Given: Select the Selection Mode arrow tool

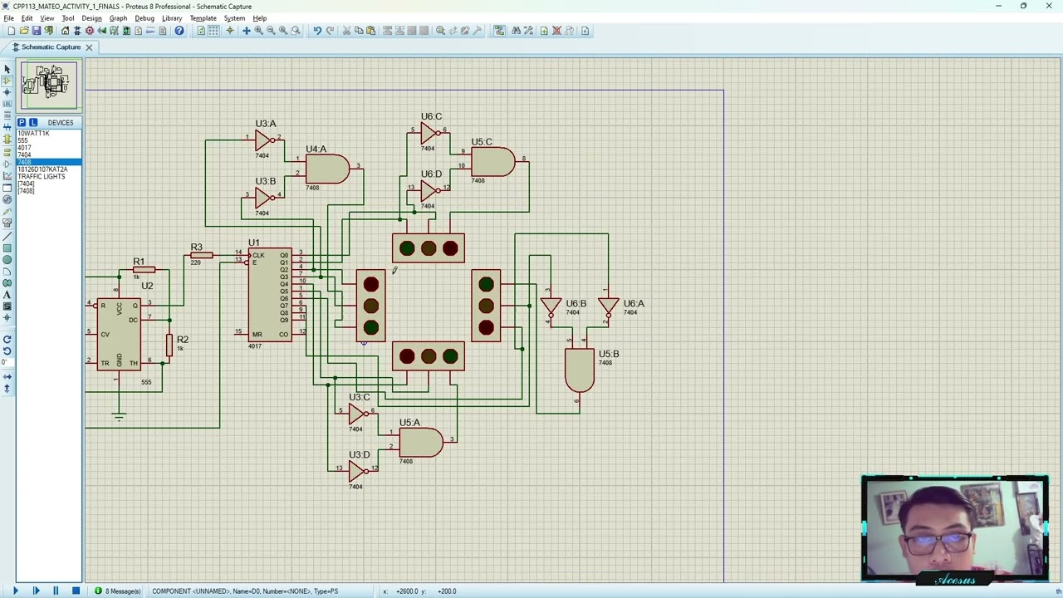Looking at the screenshot, I should [x=7, y=68].
